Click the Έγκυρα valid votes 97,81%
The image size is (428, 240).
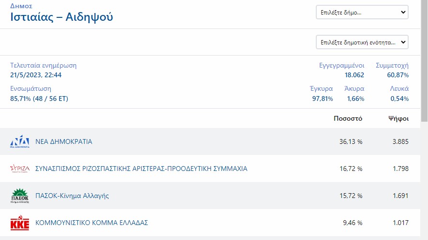[323, 99]
